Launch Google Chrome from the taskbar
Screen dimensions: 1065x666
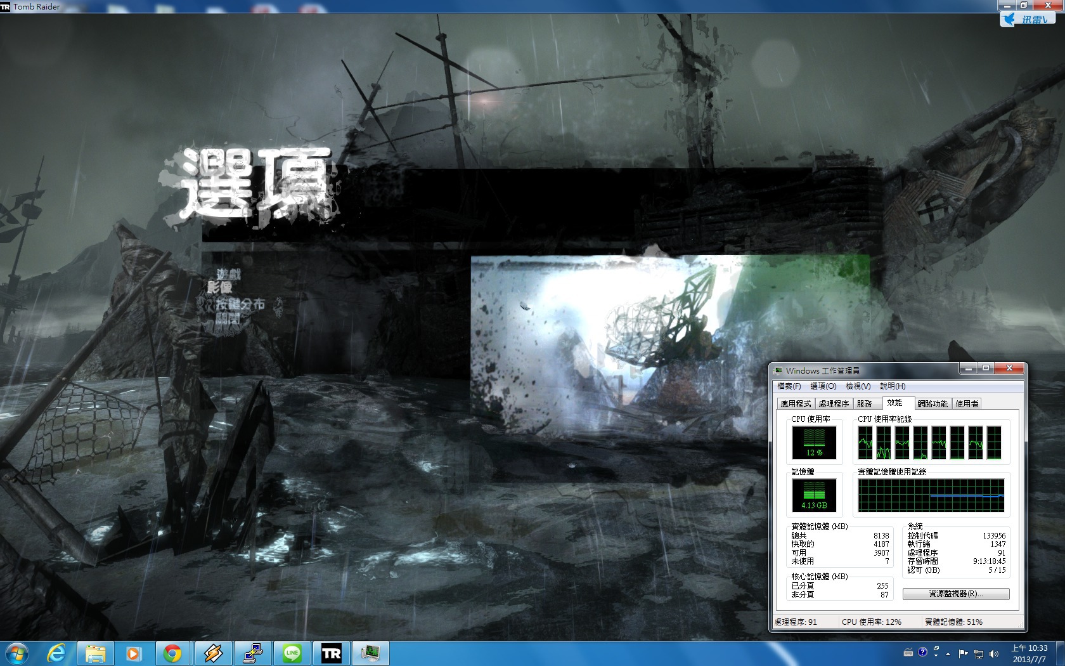click(172, 653)
